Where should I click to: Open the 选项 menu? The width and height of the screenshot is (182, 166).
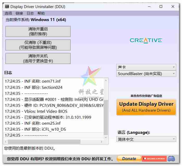pyautogui.click(x=8, y=13)
